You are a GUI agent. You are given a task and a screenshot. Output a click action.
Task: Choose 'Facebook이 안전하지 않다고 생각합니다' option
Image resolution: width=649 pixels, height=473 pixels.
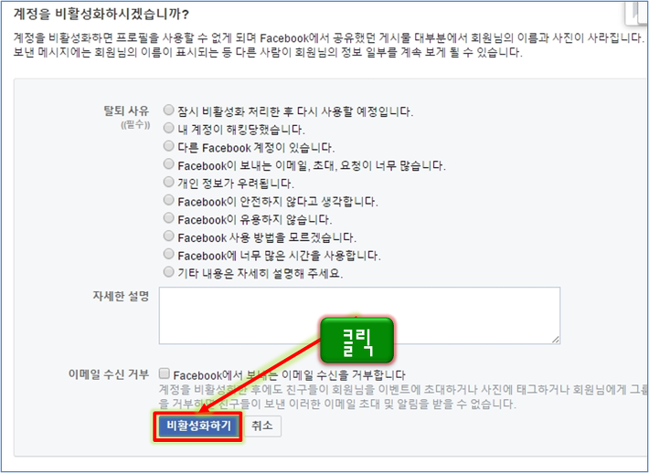tap(168, 200)
